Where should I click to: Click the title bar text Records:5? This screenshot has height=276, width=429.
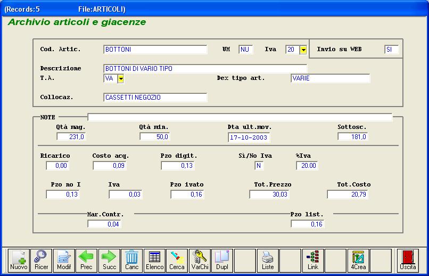[x=23, y=9]
